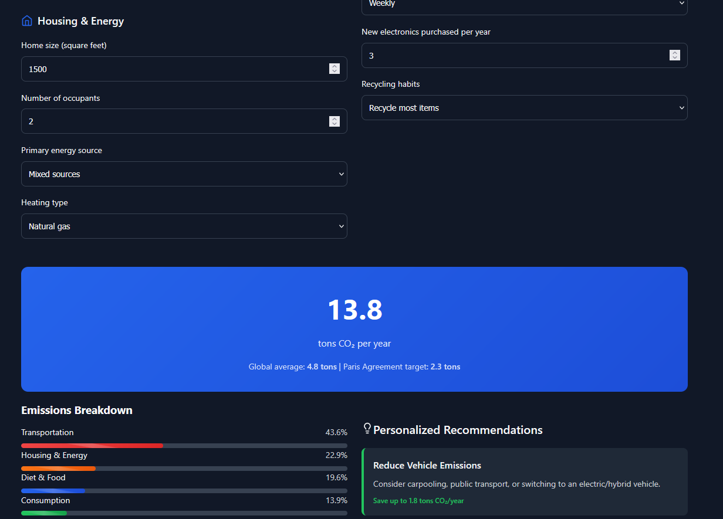723x519 pixels.
Task: Increment Home size with the stepper up arrow
Action: point(335,66)
